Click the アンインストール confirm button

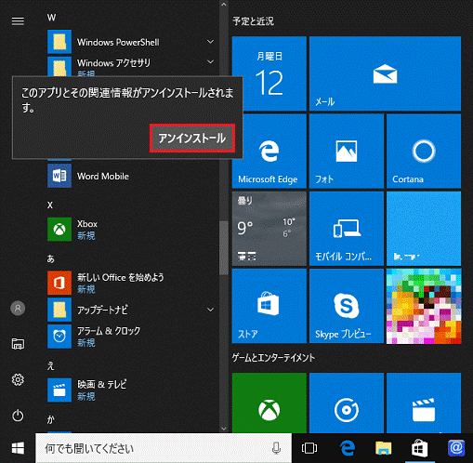[192, 139]
